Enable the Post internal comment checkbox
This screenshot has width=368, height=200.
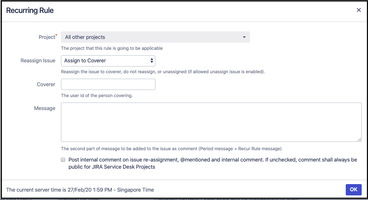(x=63, y=160)
